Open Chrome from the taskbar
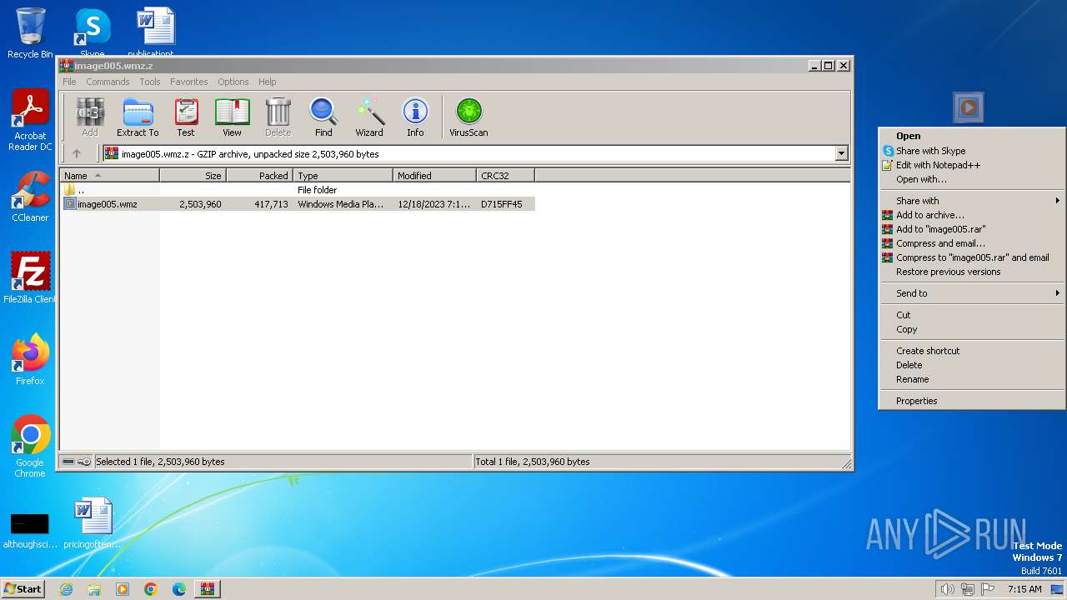 coord(151,589)
